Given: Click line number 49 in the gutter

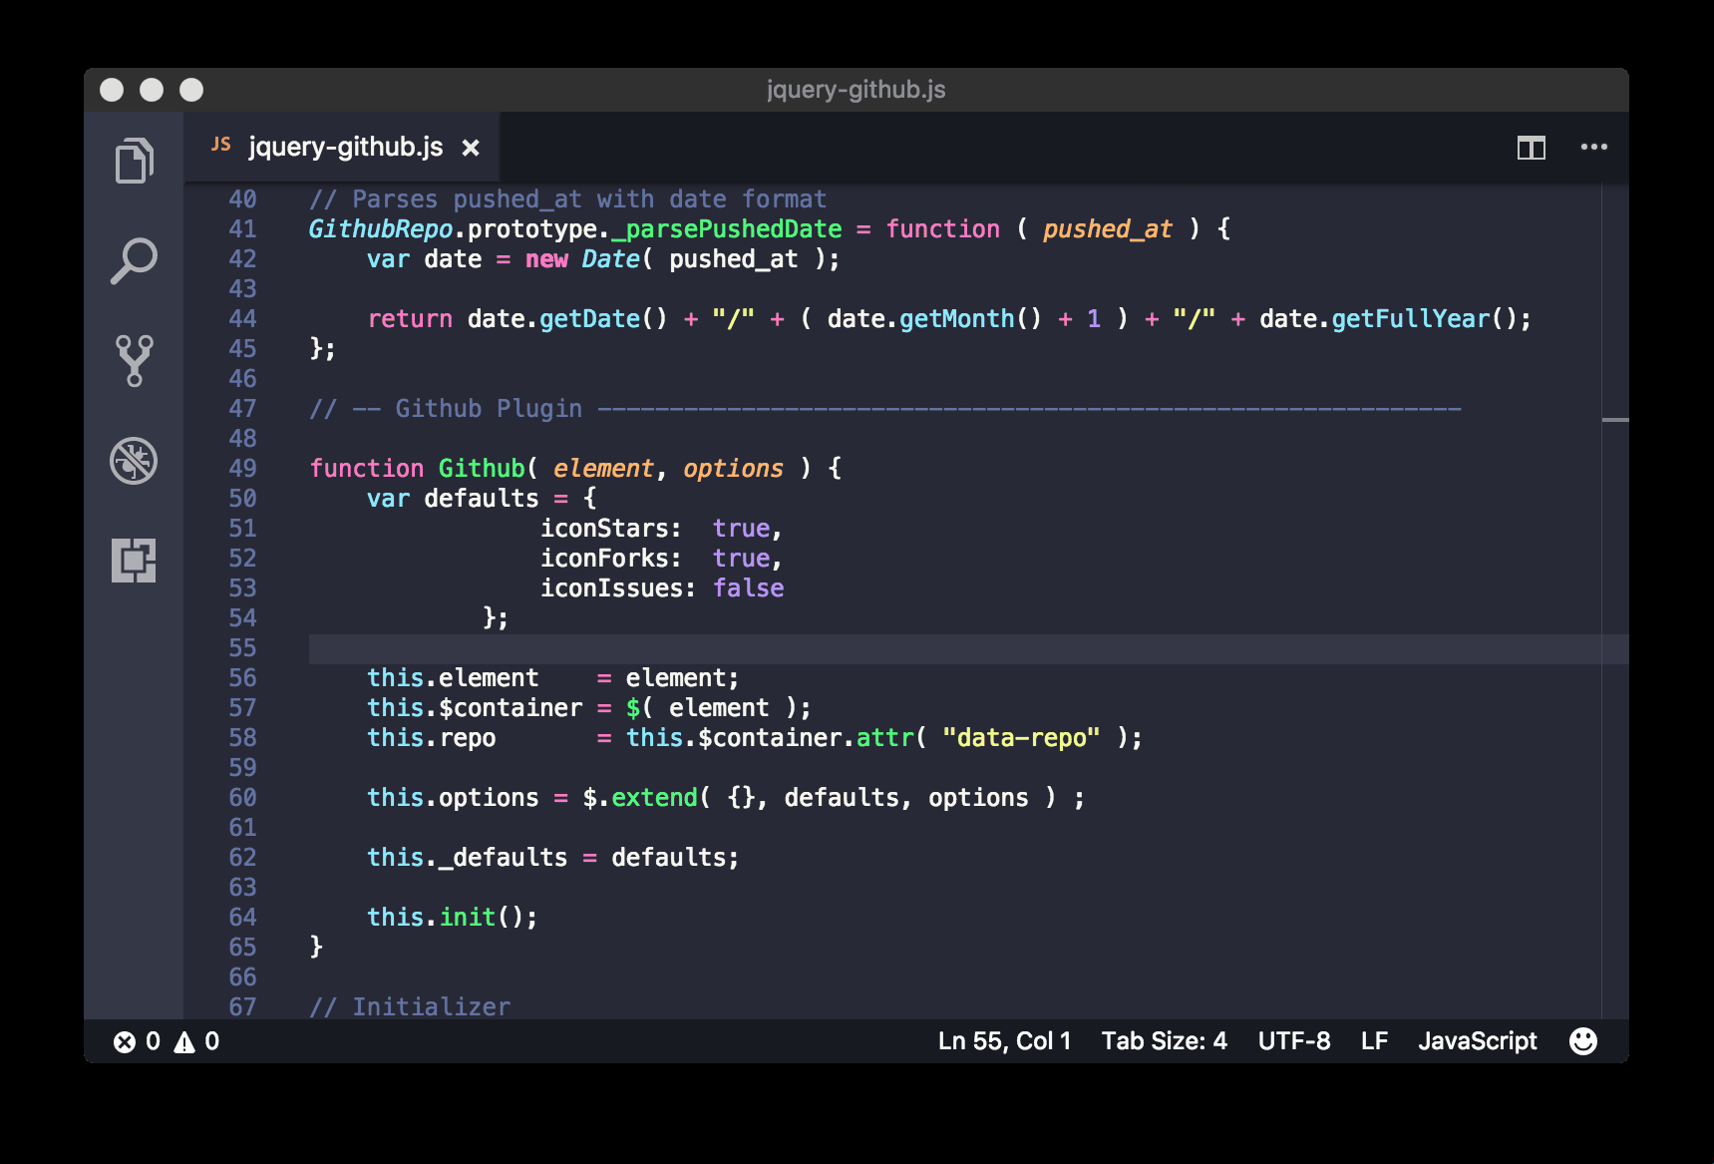Looking at the screenshot, I should pos(242,469).
